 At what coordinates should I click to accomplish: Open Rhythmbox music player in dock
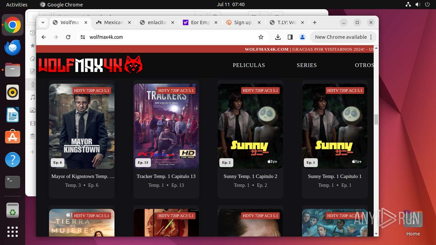[x=13, y=92]
